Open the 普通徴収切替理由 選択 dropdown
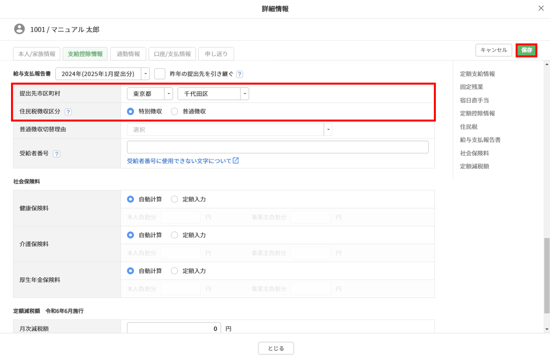 230,130
